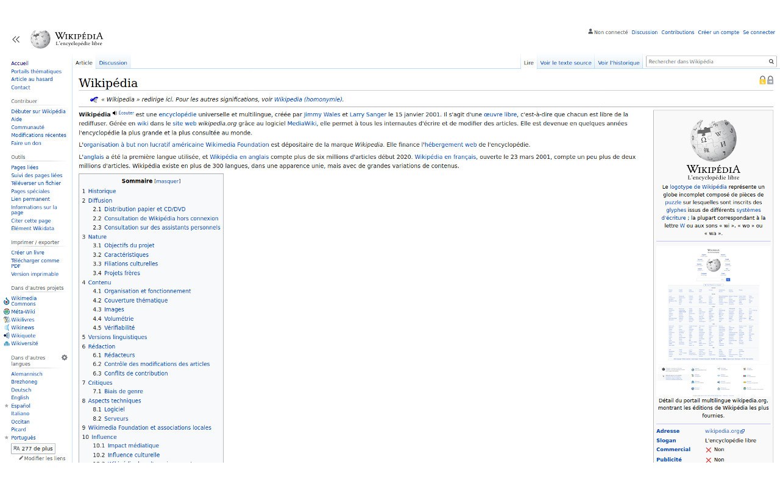Screen dimensions: 780x487
Task: Switch to English language version
Action: pos(19,398)
